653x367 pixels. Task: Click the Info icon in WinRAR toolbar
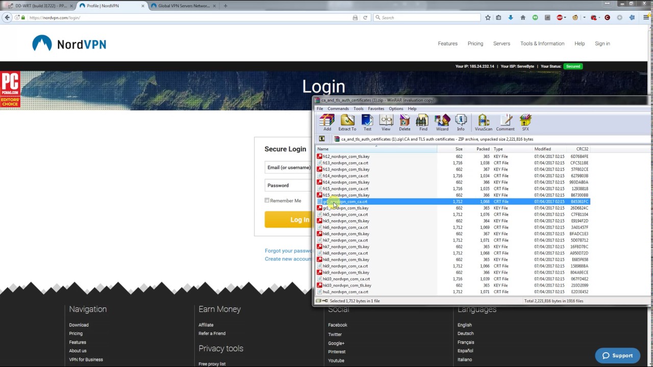pyautogui.click(x=461, y=122)
